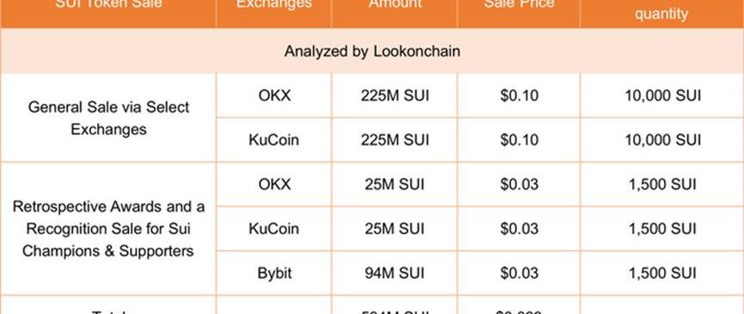Select the General Sale via Select Exchanges cell
Screen dimensions: 744x314
[108, 118]
